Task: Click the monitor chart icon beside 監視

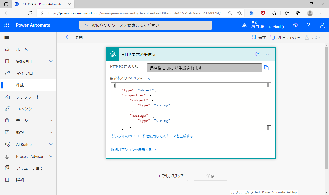Action: click(7, 132)
